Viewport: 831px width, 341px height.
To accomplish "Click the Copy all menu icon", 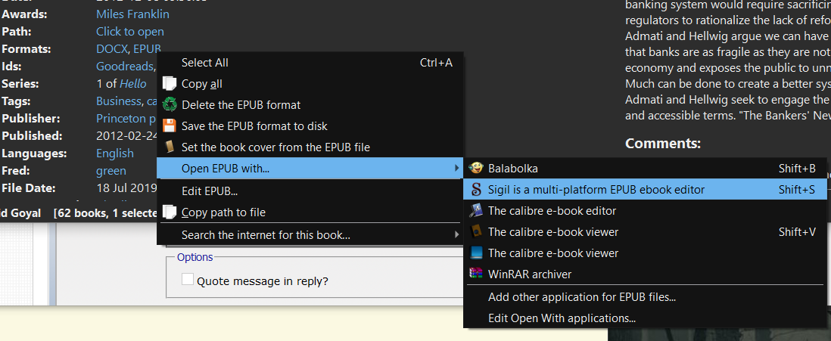I will tap(170, 84).
